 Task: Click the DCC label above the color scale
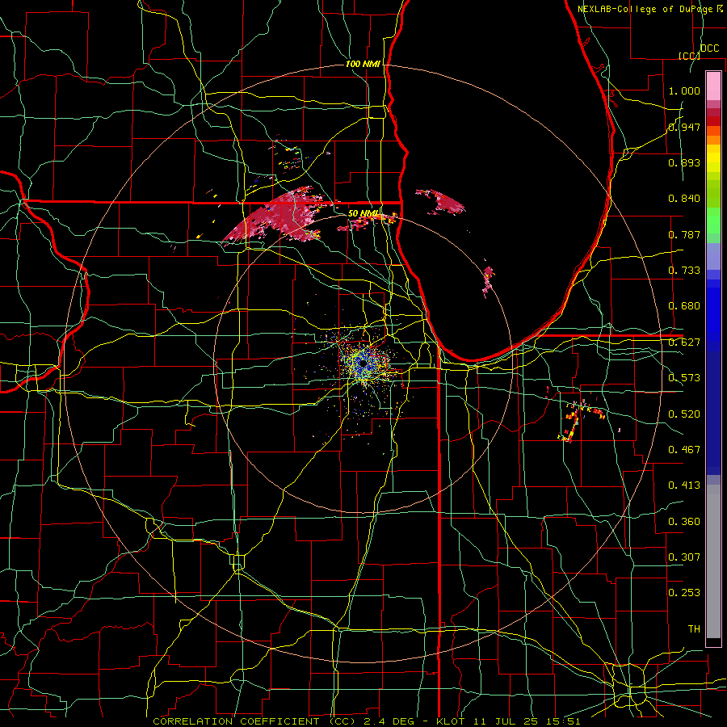(710, 48)
